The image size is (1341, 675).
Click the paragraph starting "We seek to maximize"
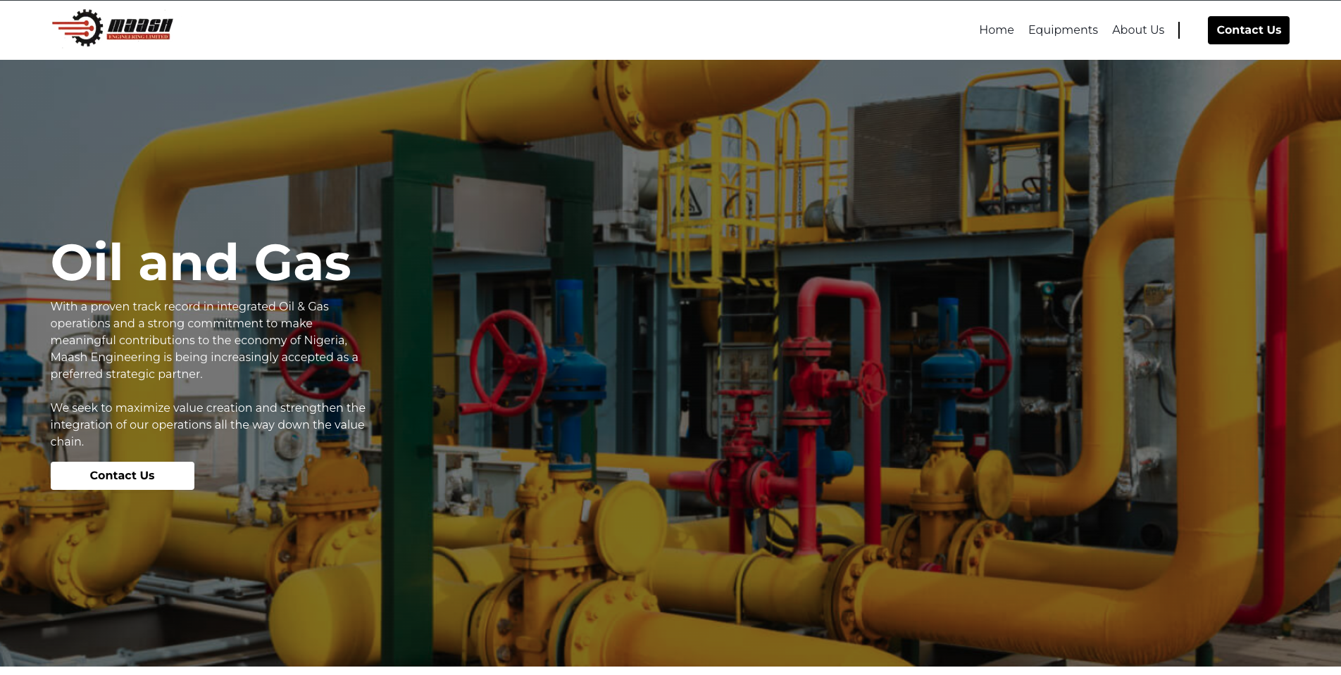pyautogui.click(x=208, y=424)
